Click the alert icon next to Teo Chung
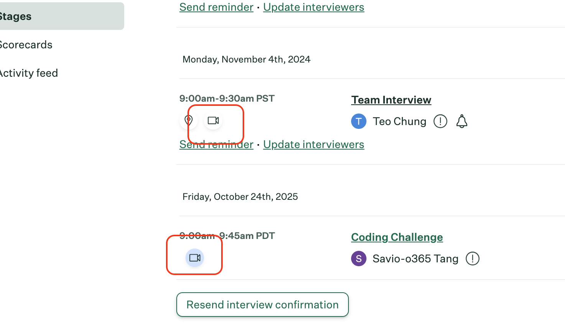This screenshot has width=565, height=336. click(440, 121)
